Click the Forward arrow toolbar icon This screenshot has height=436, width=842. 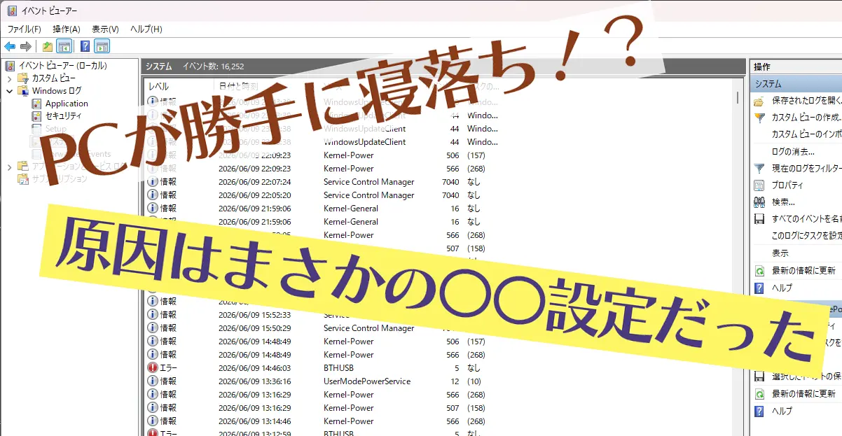(x=26, y=47)
